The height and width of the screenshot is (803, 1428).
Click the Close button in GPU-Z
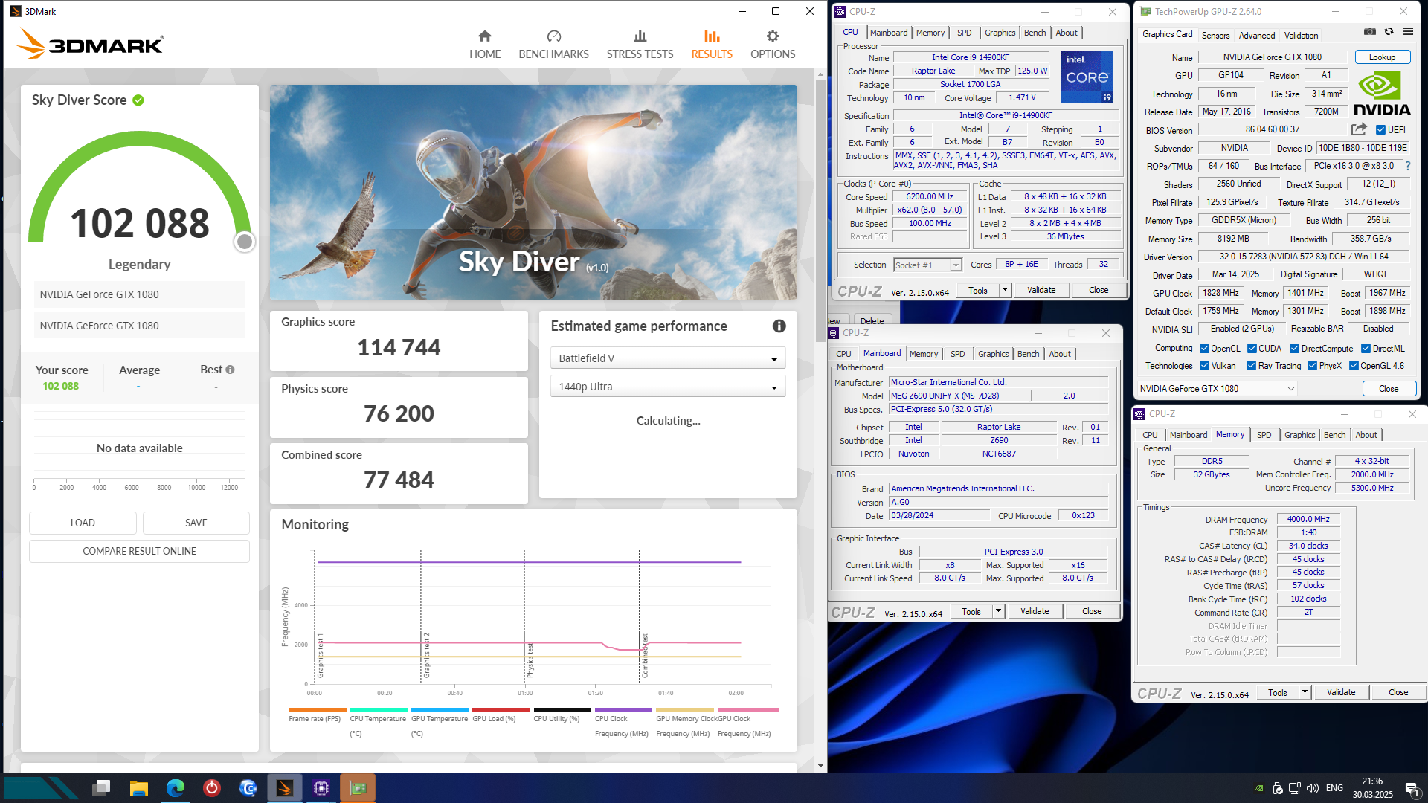[x=1388, y=388]
